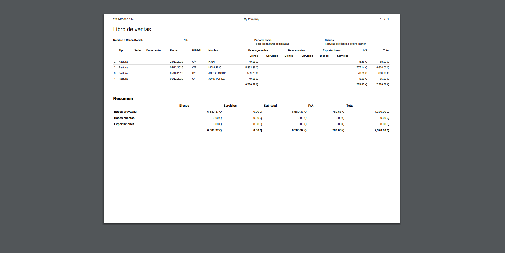The height and width of the screenshot is (253, 505).
Task: Click the customer name HJJH
Action: point(212,62)
